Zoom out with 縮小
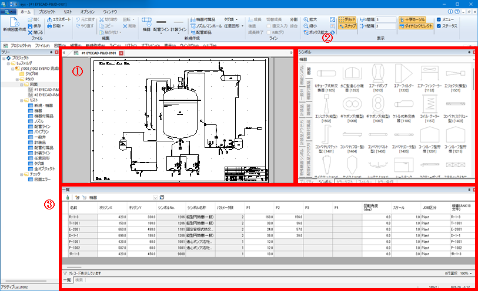478x291 pixels. [x=310, y=26]
